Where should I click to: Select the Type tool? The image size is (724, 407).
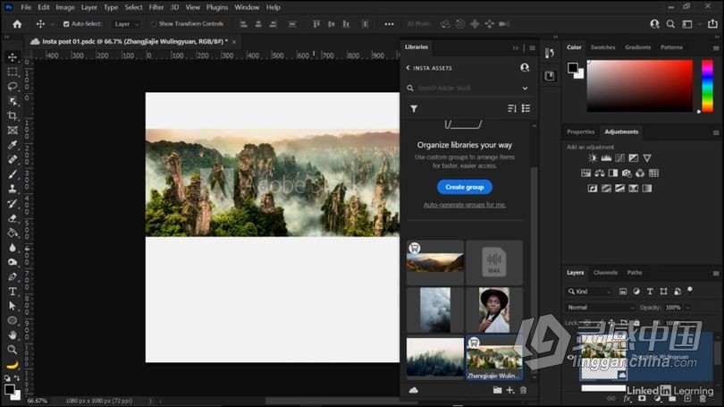pos(13,291)
